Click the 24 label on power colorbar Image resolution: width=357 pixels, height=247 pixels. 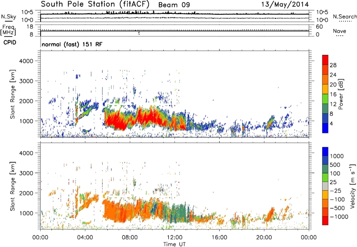(x=333, y=75)
